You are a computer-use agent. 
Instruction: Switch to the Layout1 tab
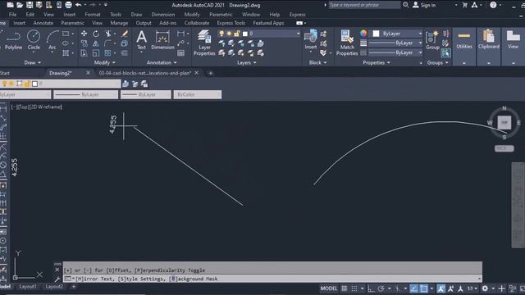pos(28,287)
